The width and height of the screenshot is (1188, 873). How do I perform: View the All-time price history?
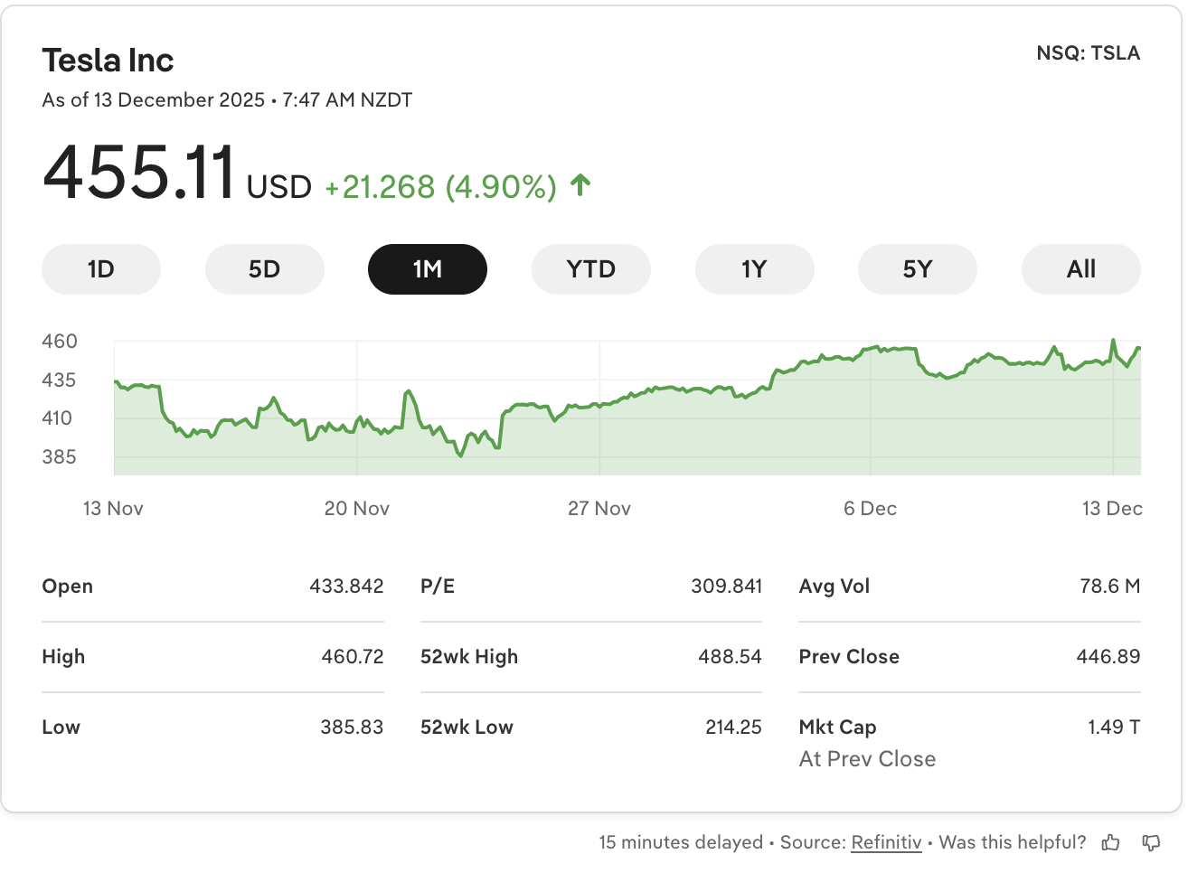[x=1080, y=268]
